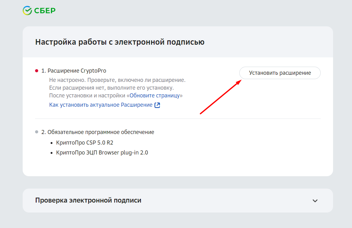Viewport: 352px width, 228px height.
Task: Click the Настройка работы с электронной подписью title
Action: pyautogui.click(x=120, y=42)
